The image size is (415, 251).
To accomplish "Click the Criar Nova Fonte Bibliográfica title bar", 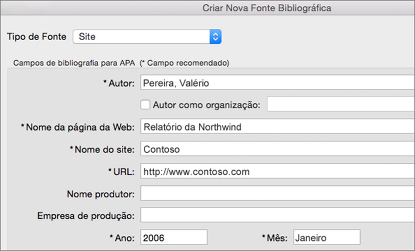I will pyautogui.click(x=267, y=8).
